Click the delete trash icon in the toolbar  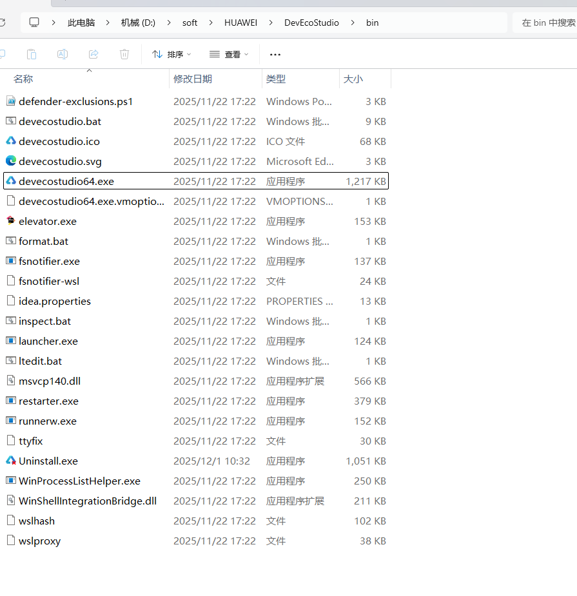point(124,54)
